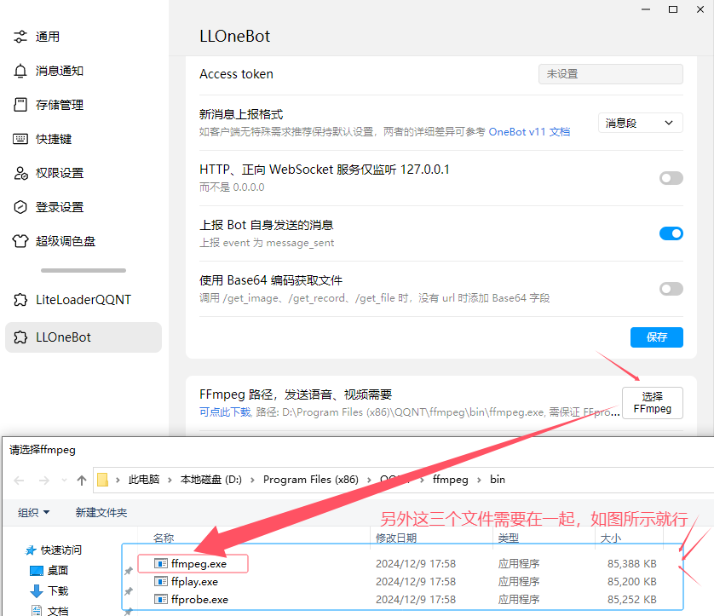Click the 权限设置 person-lock icon
714x616 pixels.
(x=20, y=173)
